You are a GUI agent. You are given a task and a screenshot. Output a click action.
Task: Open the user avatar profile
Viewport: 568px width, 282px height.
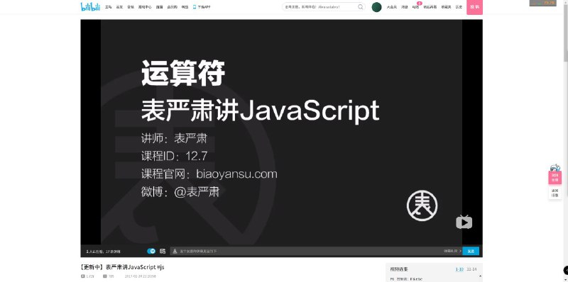[x=377, y=7]
